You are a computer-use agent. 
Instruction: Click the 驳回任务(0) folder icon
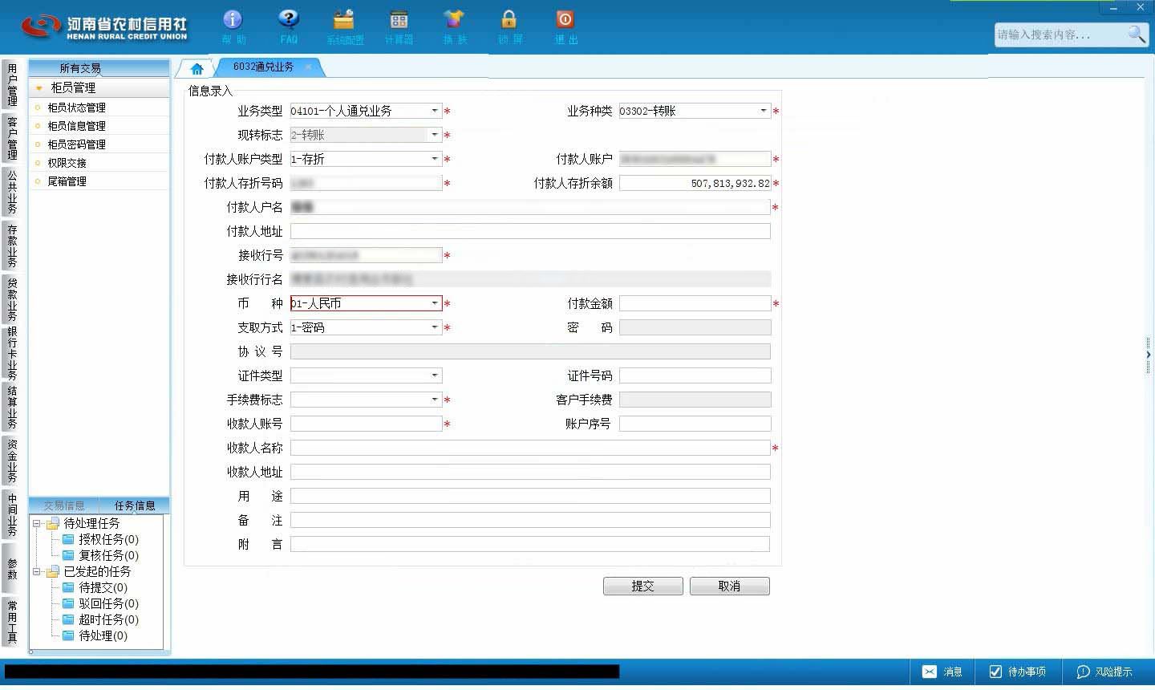pyautogui.click(x=68, y=603)
